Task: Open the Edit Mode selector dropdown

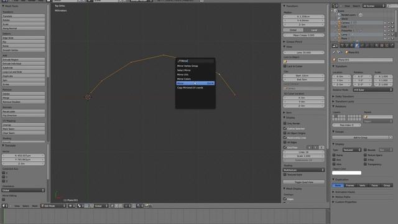Action: (x=53, y=206)
